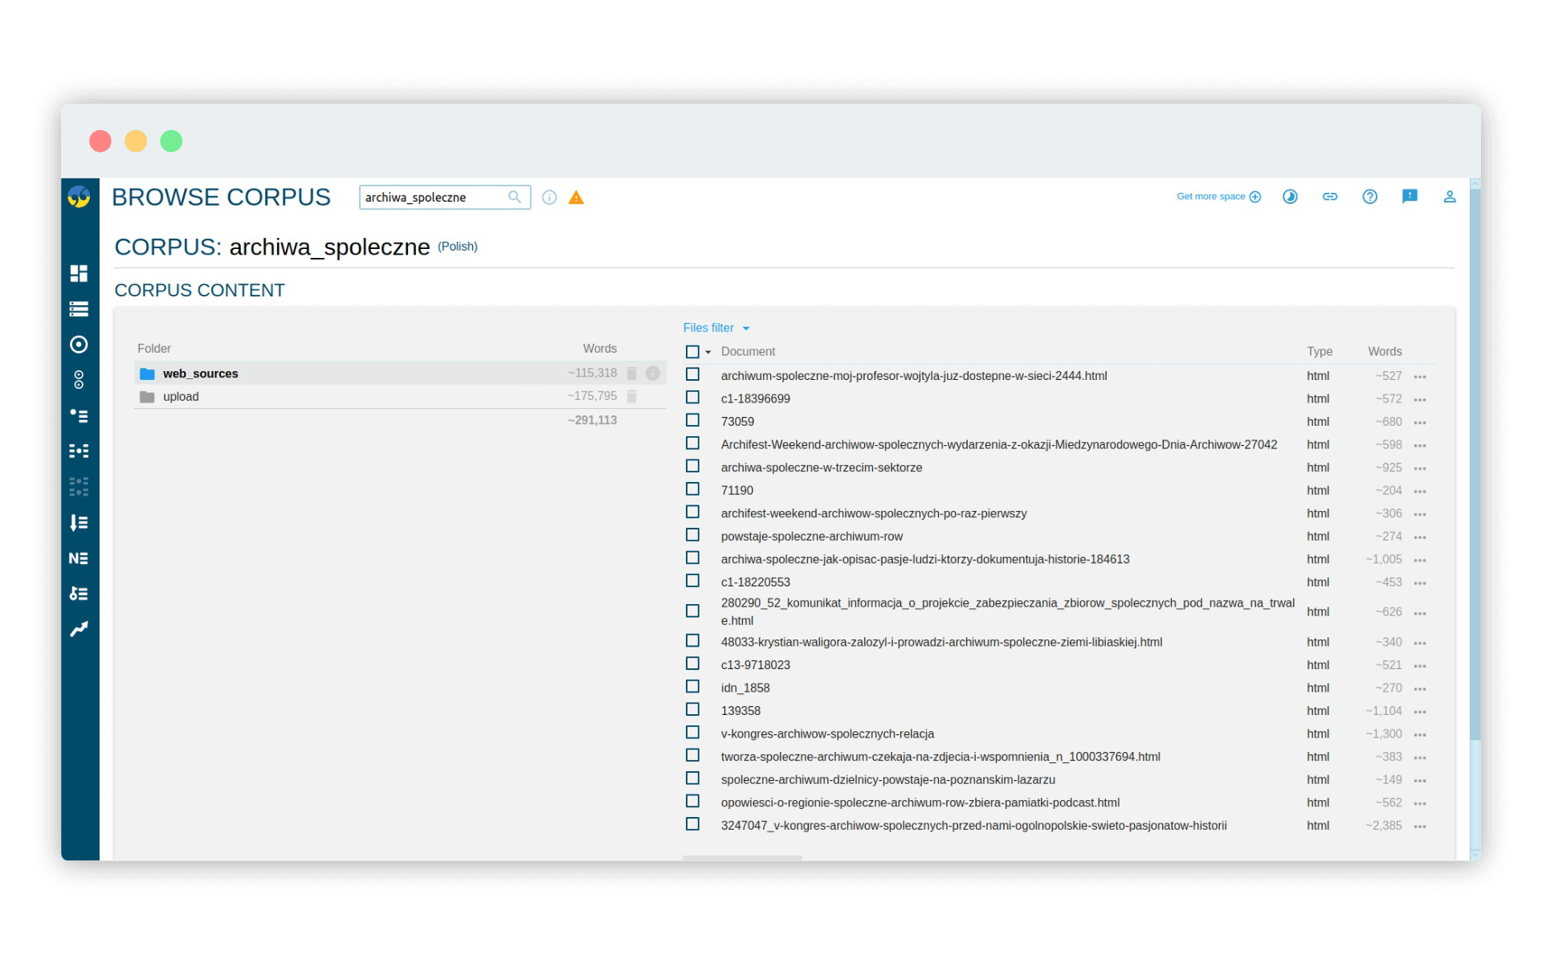
Task: Open the user account icon
Action: click(x=1450, y=197)
